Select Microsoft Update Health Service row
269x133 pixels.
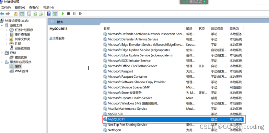tap(173, 98)
